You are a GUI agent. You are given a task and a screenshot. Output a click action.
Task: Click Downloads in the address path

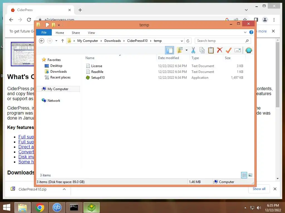(x=112, y=41)
